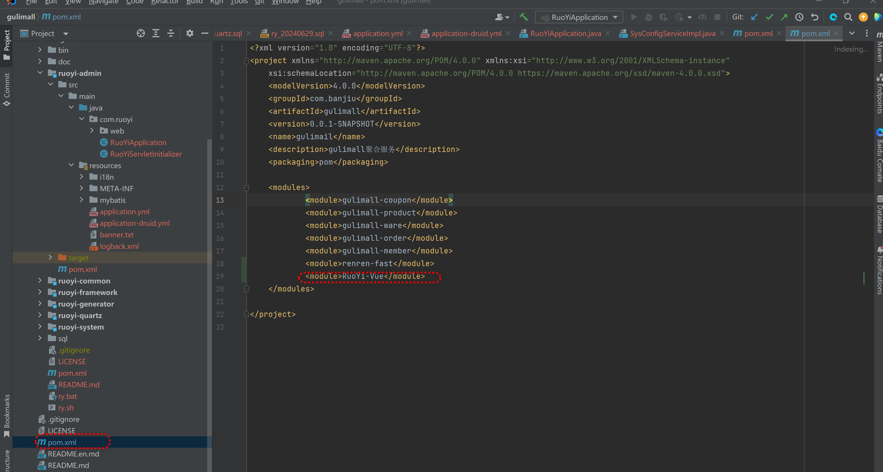Viewport: 883px width, 472px height.
Task: Click the Git rollback undo icon
Action: point(814,17)
